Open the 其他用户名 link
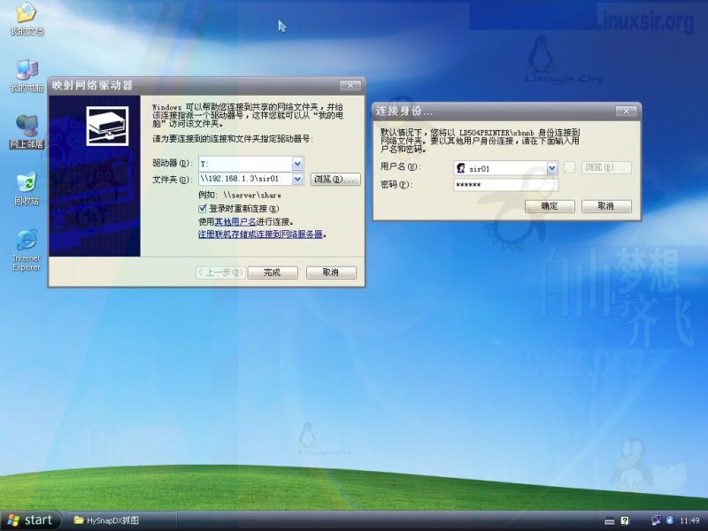The height and width of the screenshot is (531, 708). coord(235,222)
